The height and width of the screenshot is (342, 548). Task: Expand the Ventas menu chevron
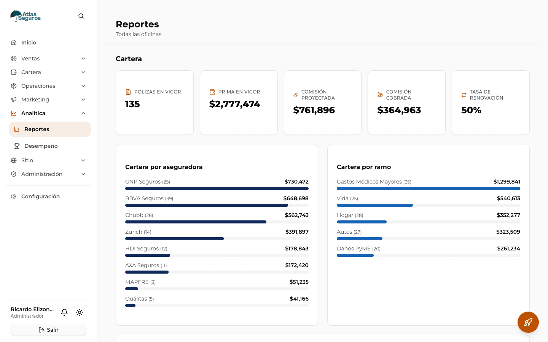click(83, 59)
